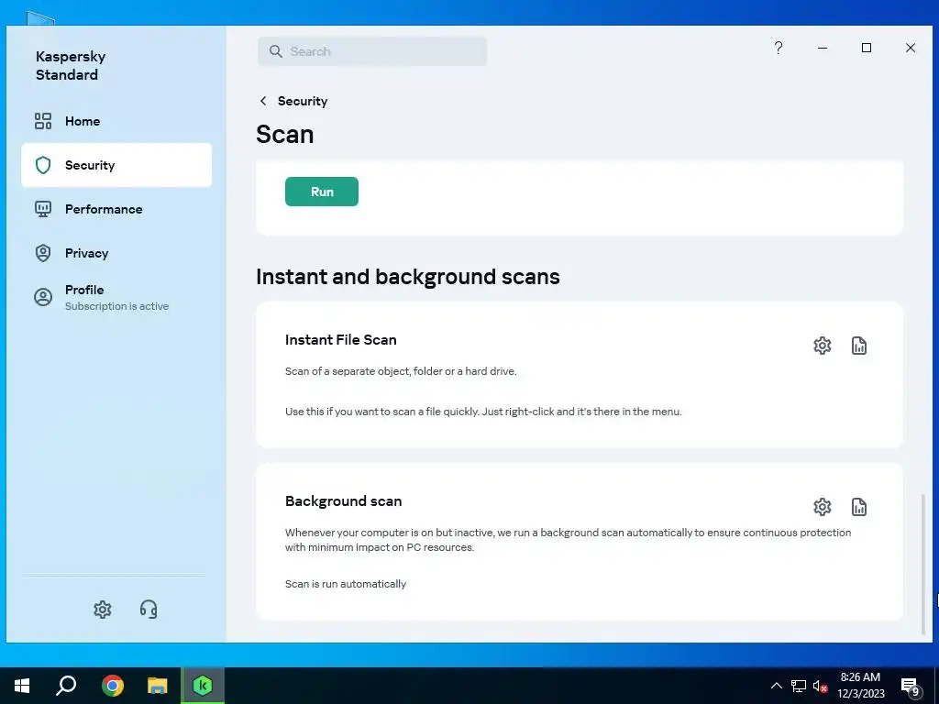Viewport: 939px width, 704px height.
Task: Click into the Search field
Action: coord(372,51)
